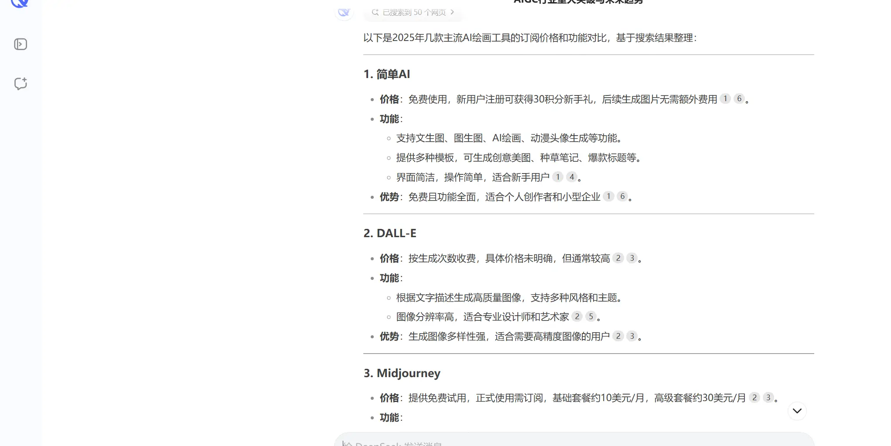The height and width of the screenshot is (446, 891).
Task: Click the intro line 以下是2025年几款主流AI绘画工具
Action: tap(530, 38)
